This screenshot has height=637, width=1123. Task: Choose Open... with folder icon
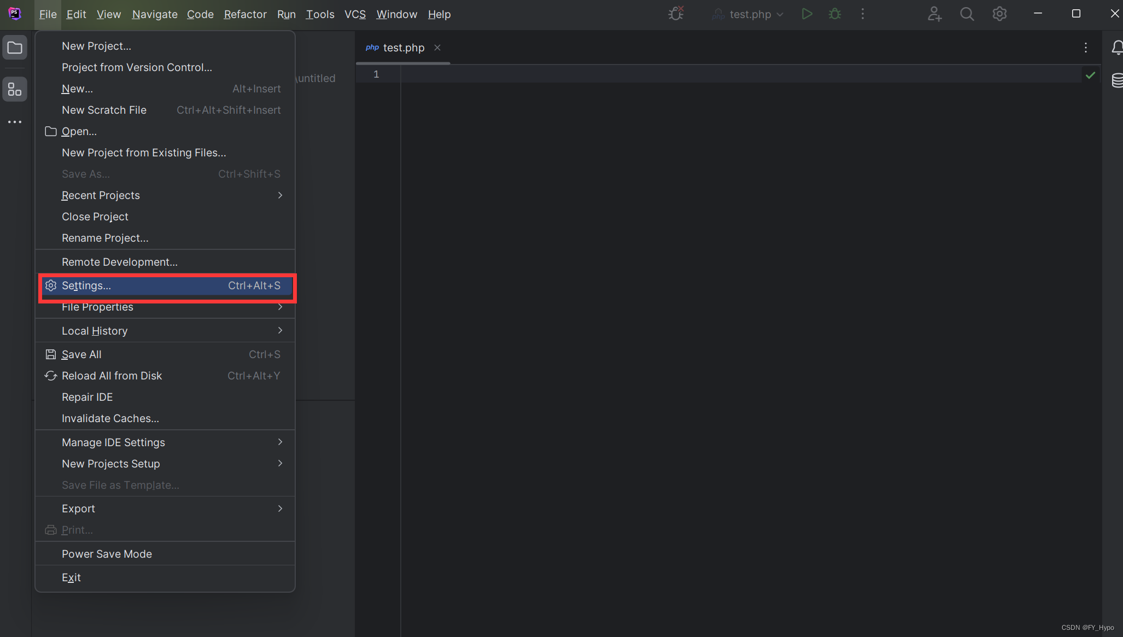point(165,131)
